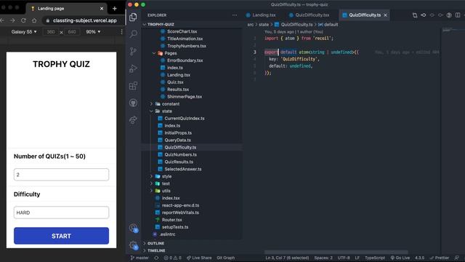Screen dimensions: 465x262
Task: Open QuizNumbers.ts file
Action: coord(180,155)
